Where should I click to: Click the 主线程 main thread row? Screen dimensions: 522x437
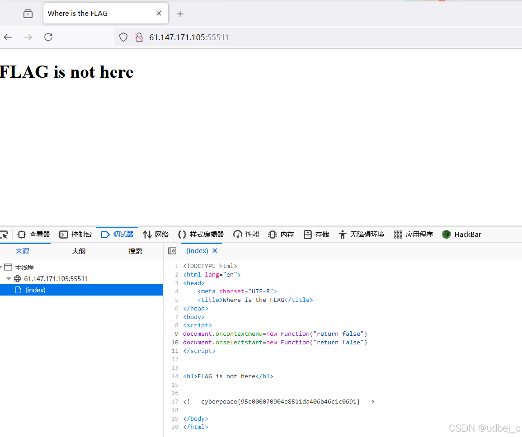click(81, 267)
